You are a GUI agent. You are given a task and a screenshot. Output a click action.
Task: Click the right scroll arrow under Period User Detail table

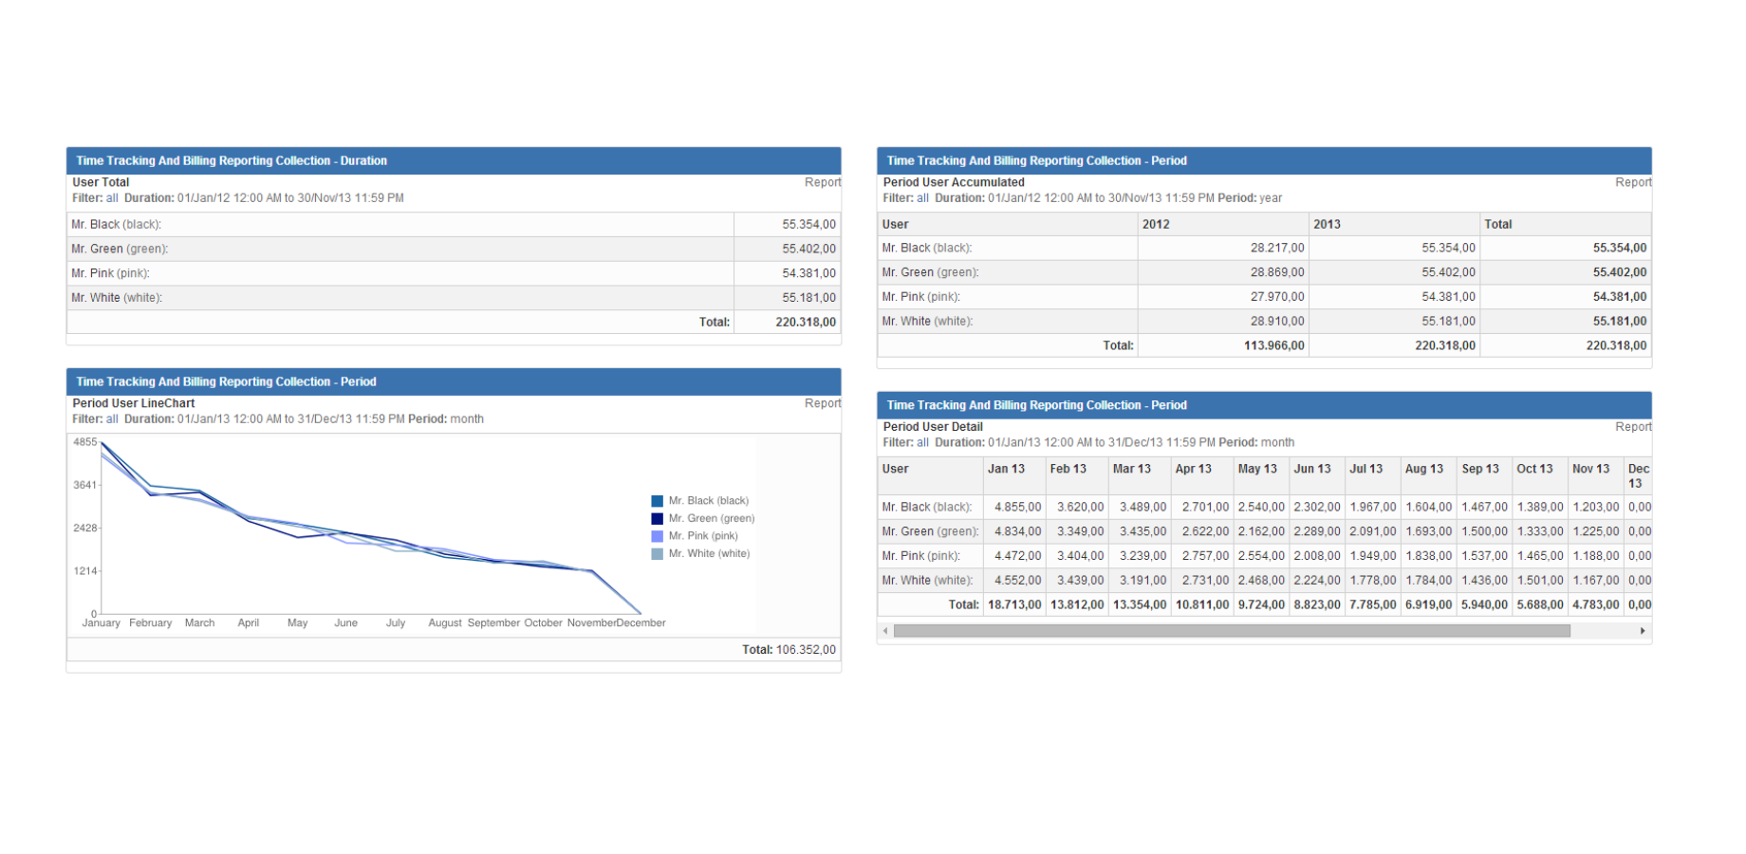point(1643,631)
